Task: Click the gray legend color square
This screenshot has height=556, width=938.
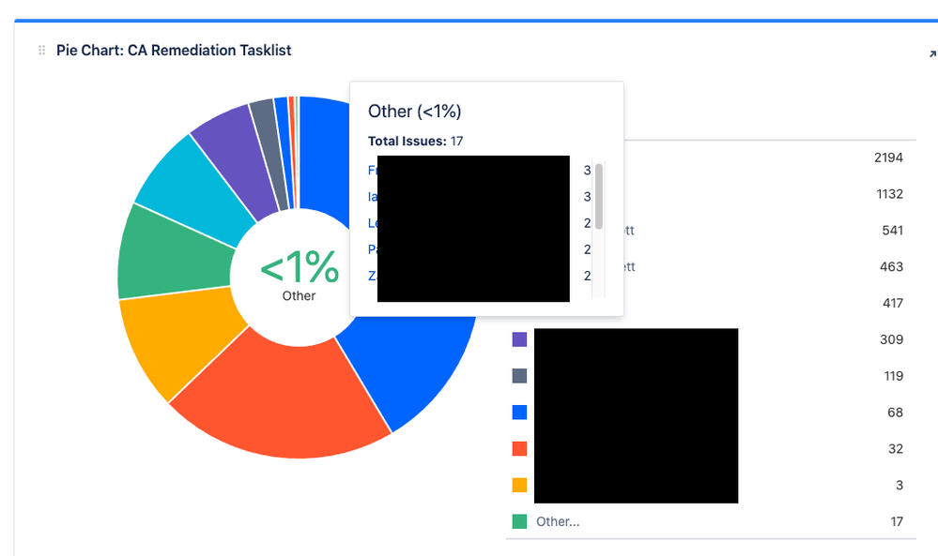Action: click(517, 375)
